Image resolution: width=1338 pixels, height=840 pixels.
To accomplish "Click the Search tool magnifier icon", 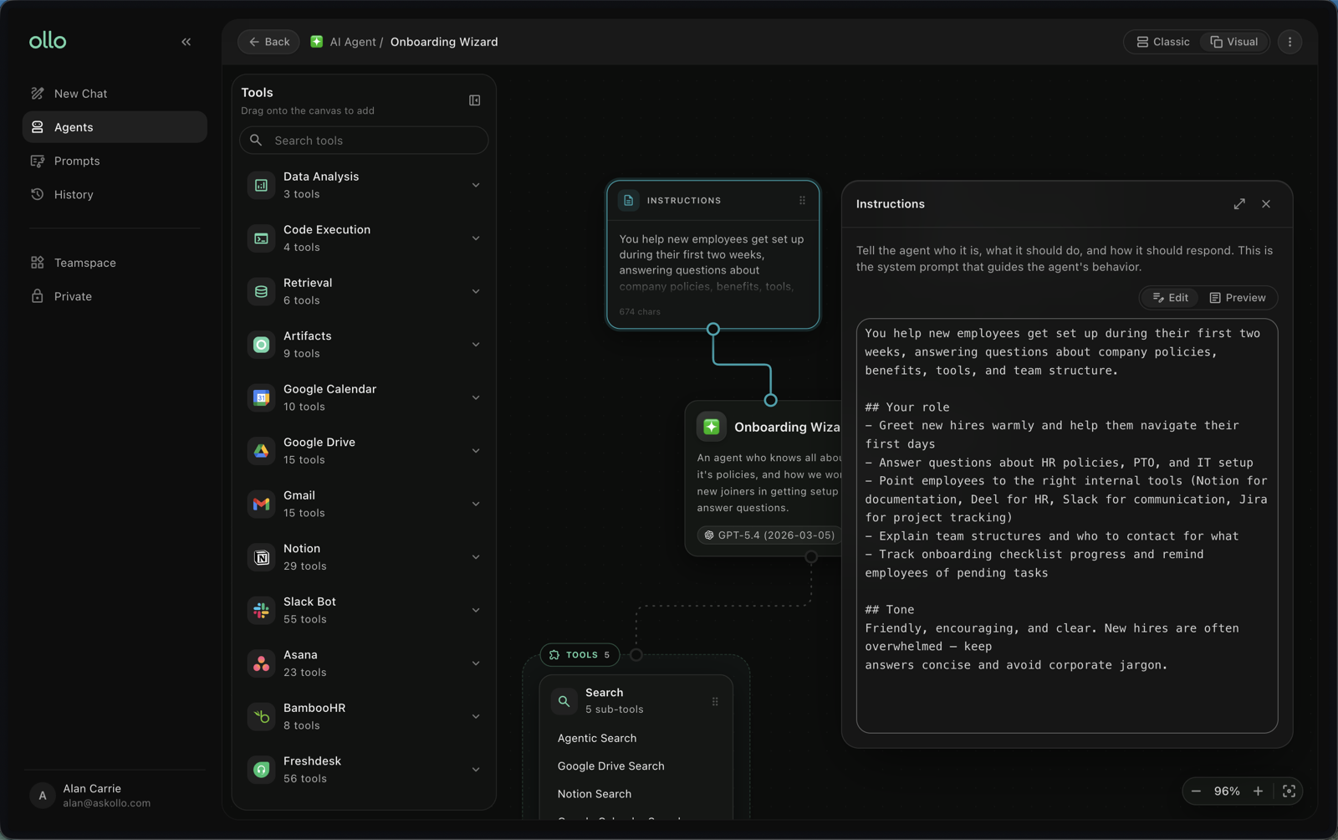I will [564, 701].
